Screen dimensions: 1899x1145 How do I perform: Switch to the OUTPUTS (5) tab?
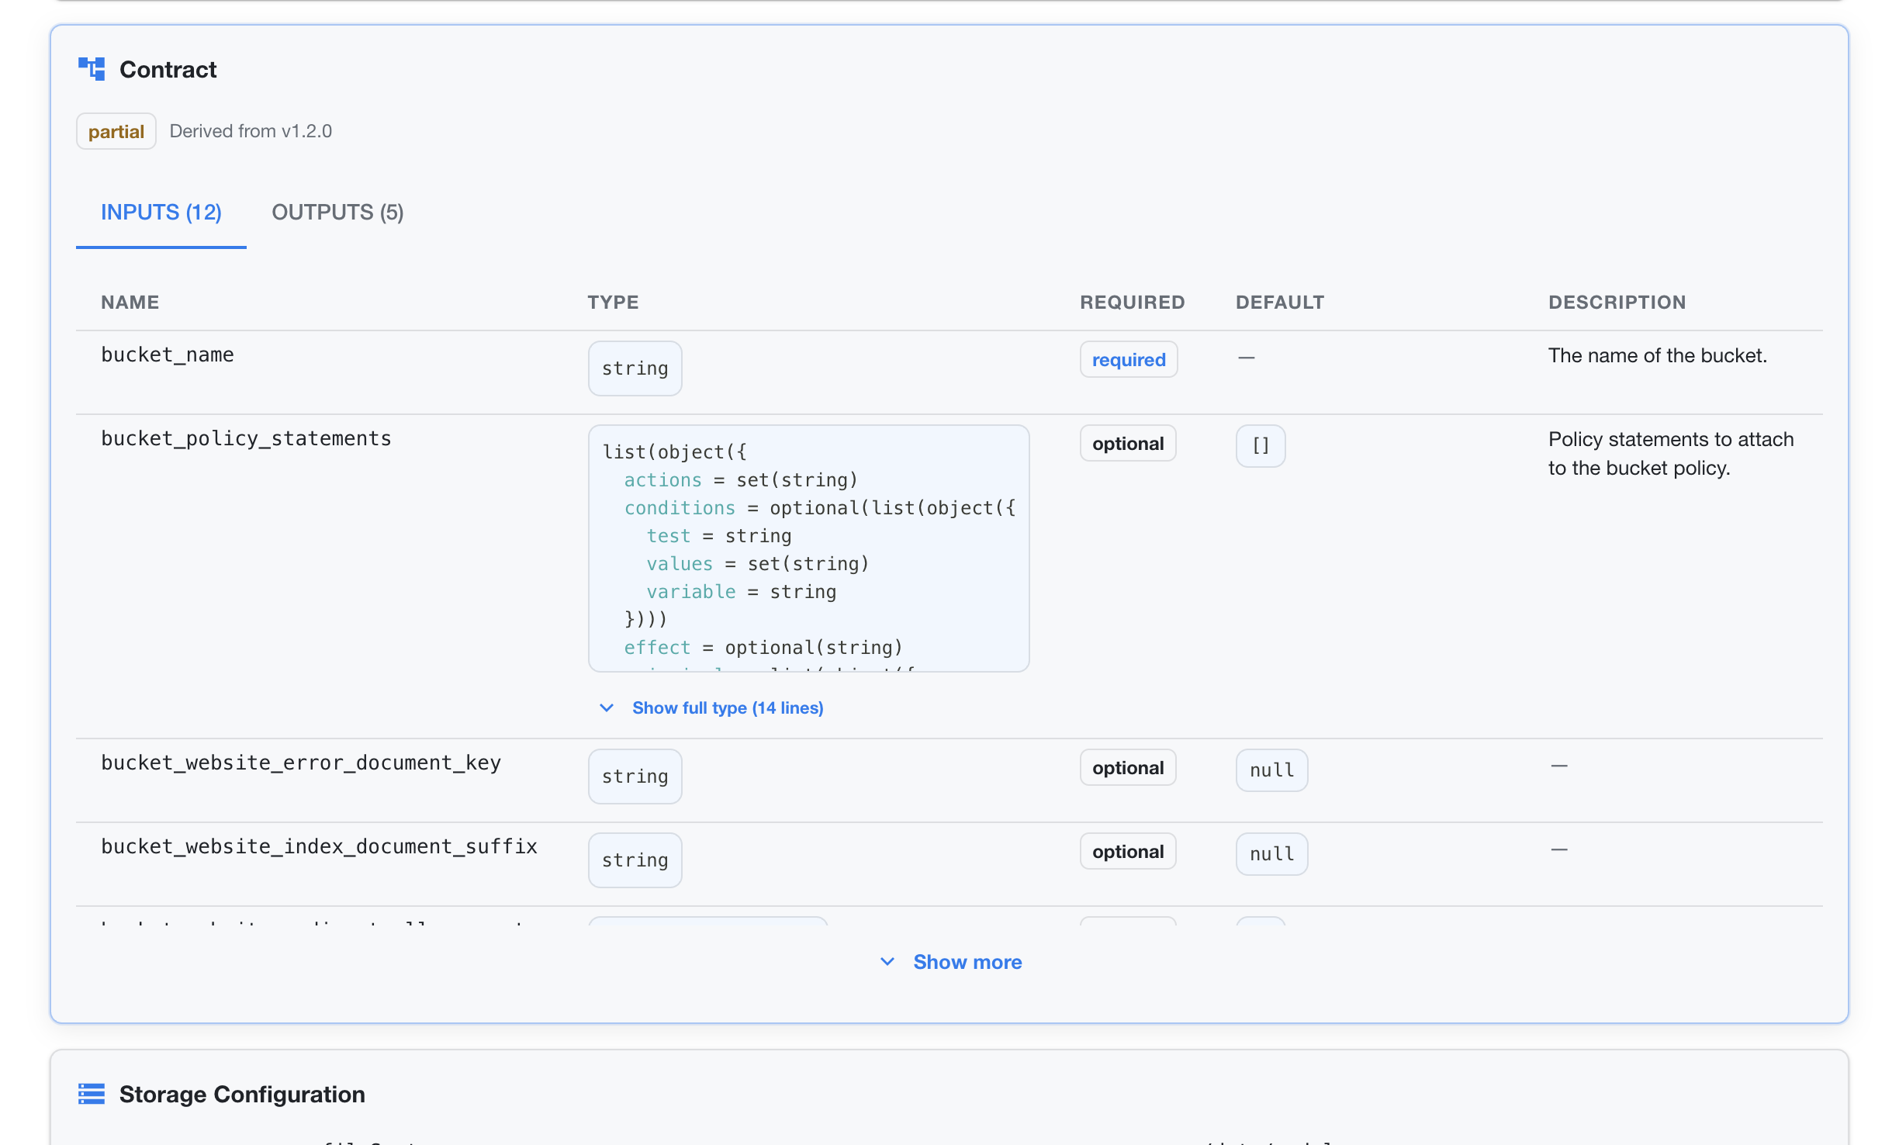pyautogui.click(x=337, y=213)
